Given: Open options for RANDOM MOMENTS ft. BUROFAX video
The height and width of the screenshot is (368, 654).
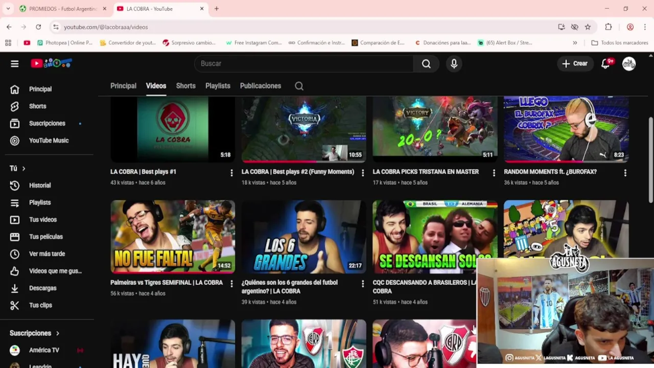Looking at the screenshot, I should [625, 173].
